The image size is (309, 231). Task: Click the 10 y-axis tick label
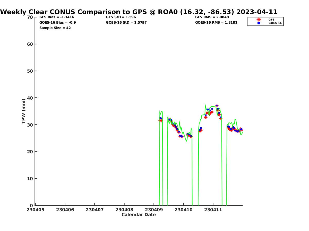30,179
